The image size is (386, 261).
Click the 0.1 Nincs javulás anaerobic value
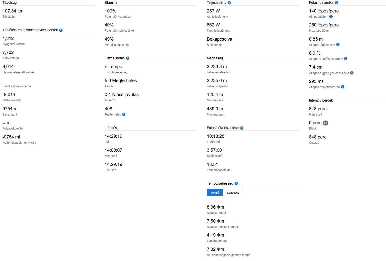click(121, 95)
